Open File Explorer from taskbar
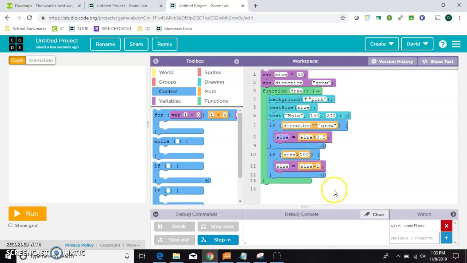Screen dimensions: 467x263 click(176, 256)
